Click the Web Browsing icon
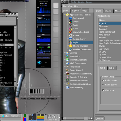Screen dimensions: 121x121 67,87
